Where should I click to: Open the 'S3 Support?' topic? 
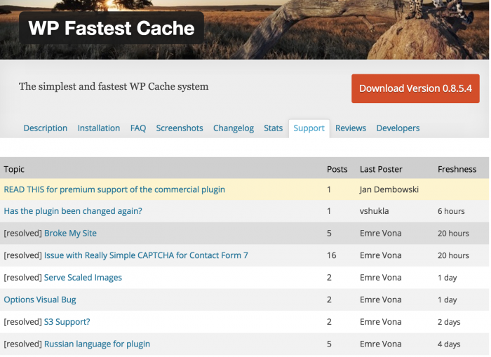click(x=67, y=322)
